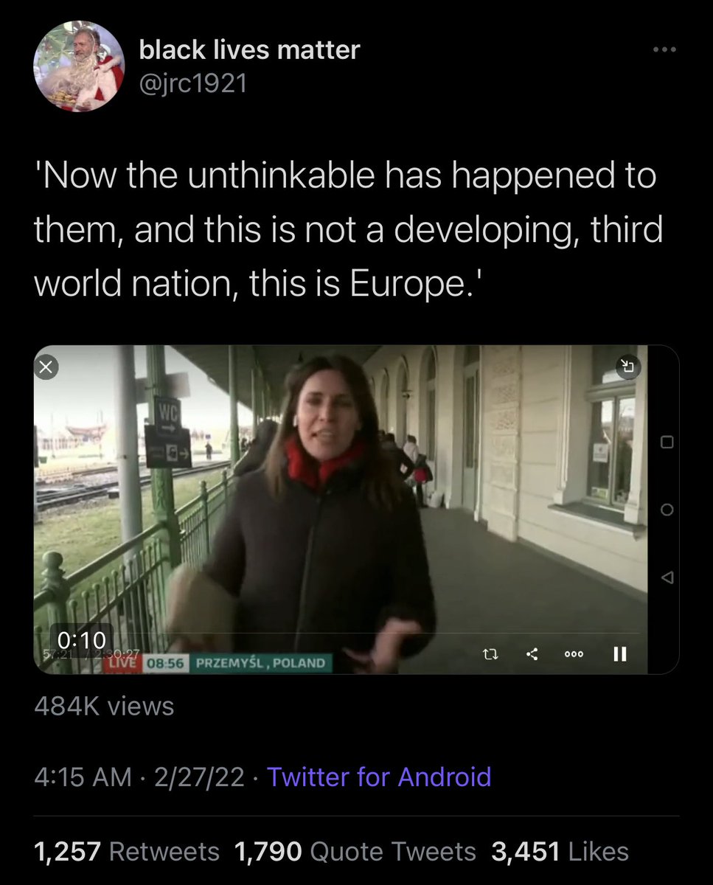Open the @jrc1921 handle link
713x885 pixels.
(193, 83)
